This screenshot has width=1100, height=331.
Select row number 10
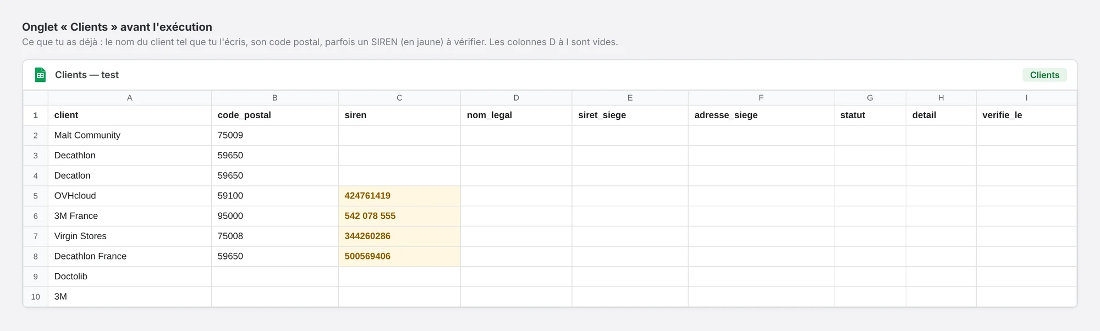[36, 297]
